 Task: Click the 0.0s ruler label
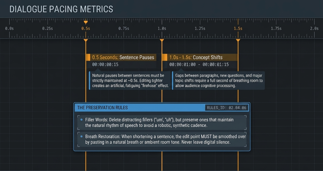(x=9, y=28)
